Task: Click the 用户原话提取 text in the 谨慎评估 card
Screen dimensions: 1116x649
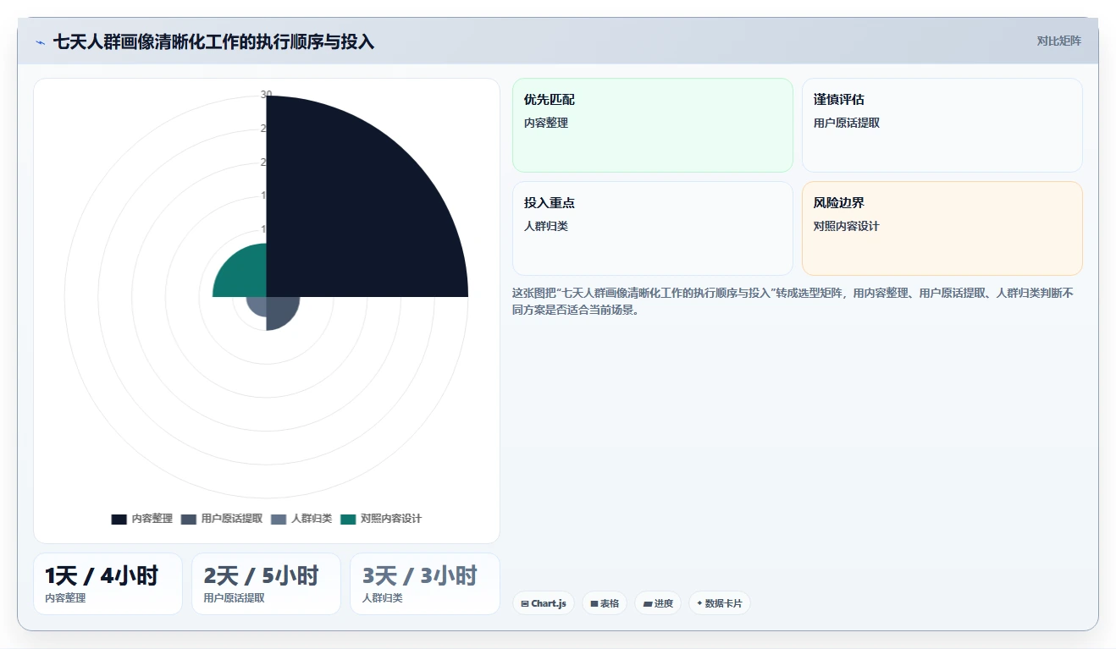Action: (847, 123)
